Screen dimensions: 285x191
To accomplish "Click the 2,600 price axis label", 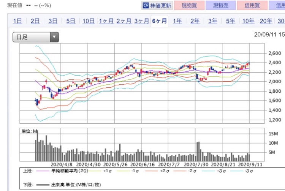I will point(275,53).
